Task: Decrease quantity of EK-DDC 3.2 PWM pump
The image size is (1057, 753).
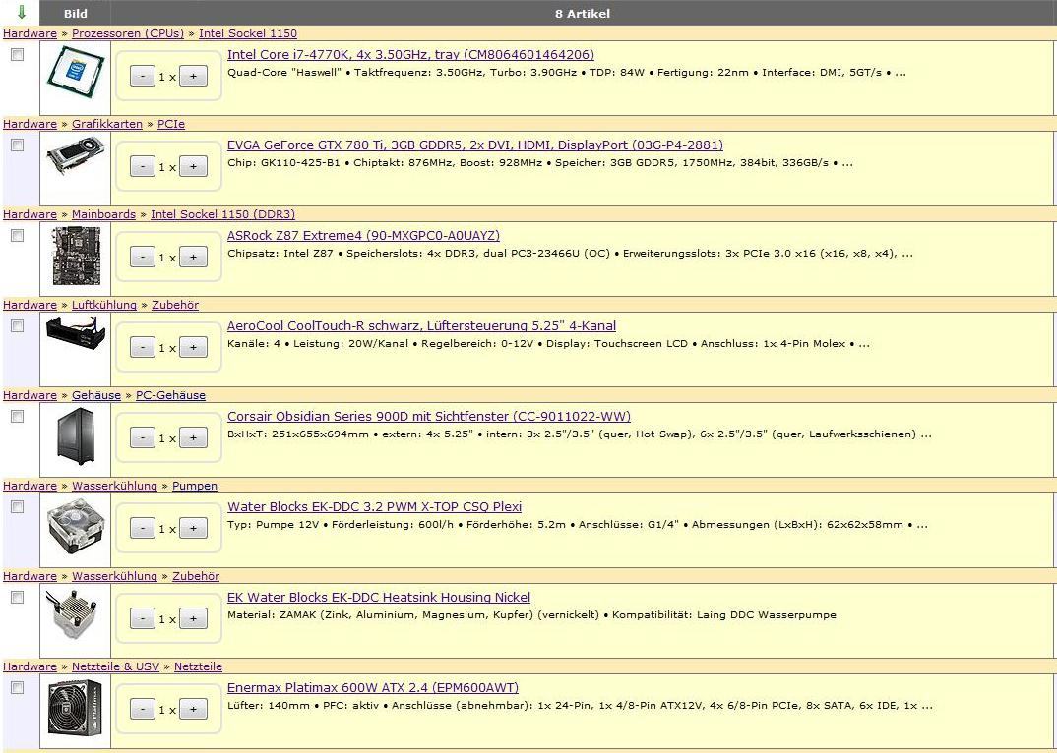Action: (x=143, y=529)
